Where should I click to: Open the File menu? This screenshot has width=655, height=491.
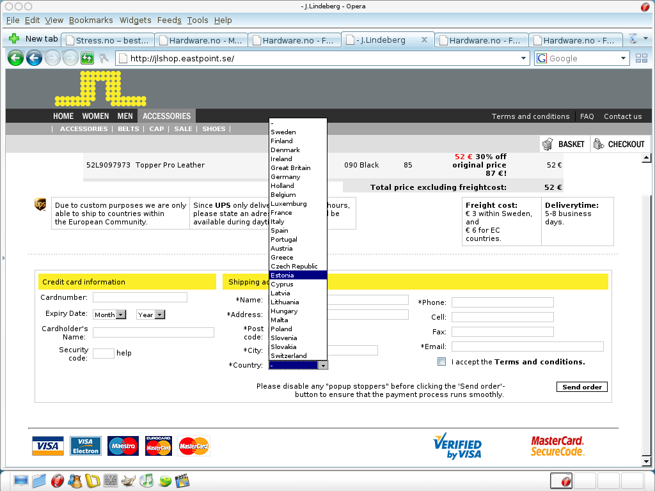(13, 20)
